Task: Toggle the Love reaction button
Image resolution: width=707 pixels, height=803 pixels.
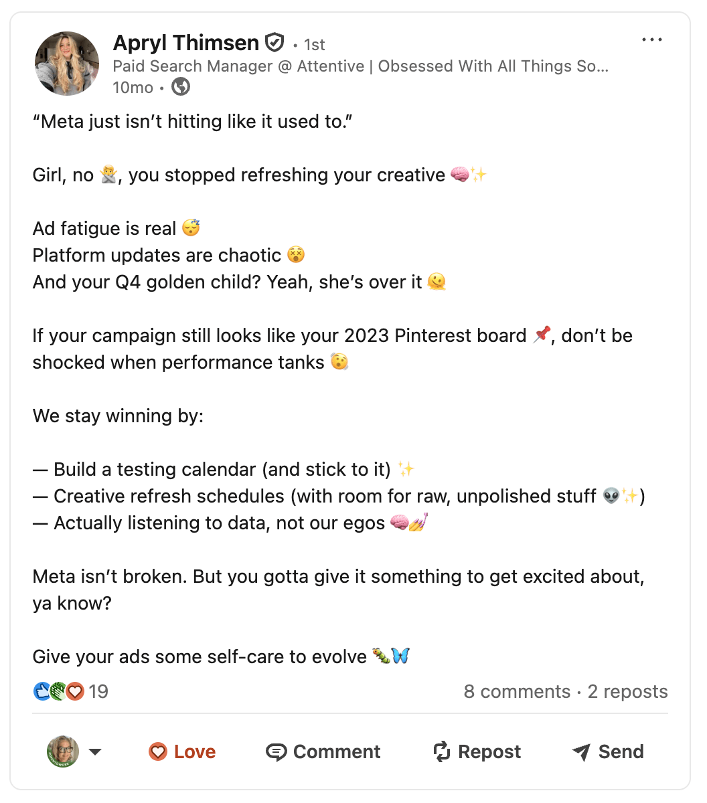Action: click(182, 752)
